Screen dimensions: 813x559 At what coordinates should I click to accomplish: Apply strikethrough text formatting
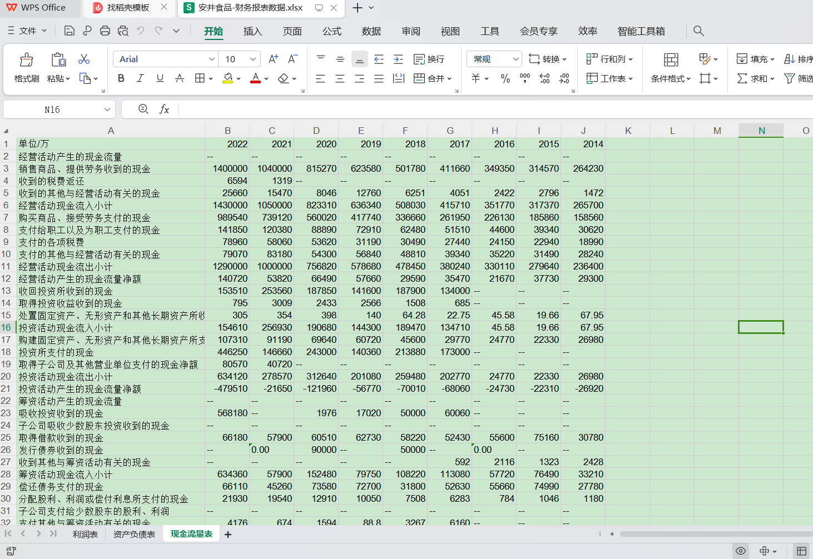tap(179, 78)
